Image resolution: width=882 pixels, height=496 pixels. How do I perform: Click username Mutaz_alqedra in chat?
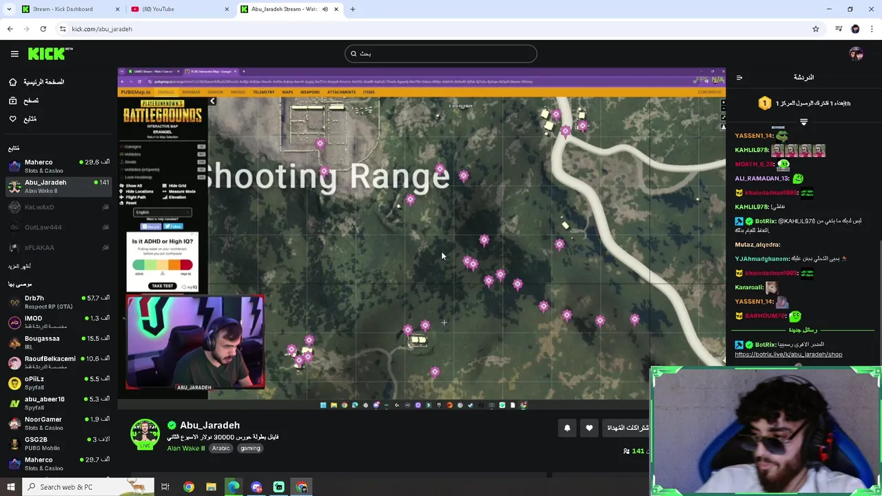pyautogui.click(x=757, y=245)
